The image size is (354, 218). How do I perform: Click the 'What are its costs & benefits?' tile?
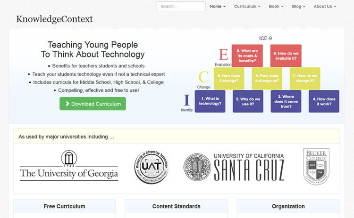click(247, 56)
